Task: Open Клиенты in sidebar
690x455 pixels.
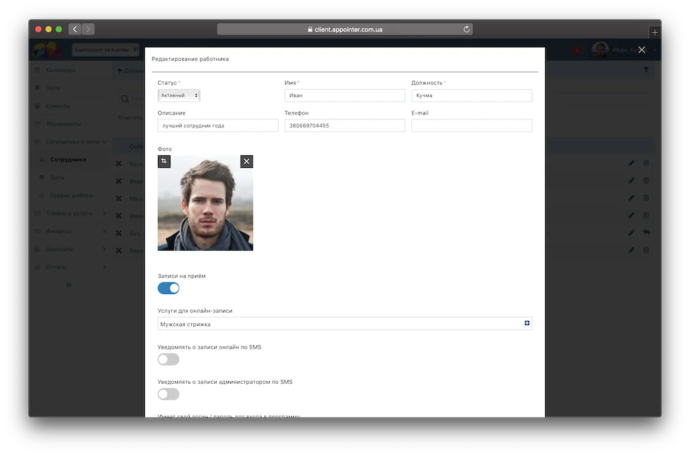Action: [x=58, y=106]
